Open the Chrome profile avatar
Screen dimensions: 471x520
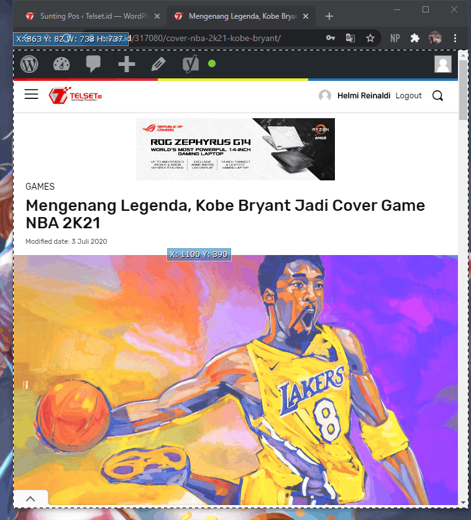click(x=435, y=38)
